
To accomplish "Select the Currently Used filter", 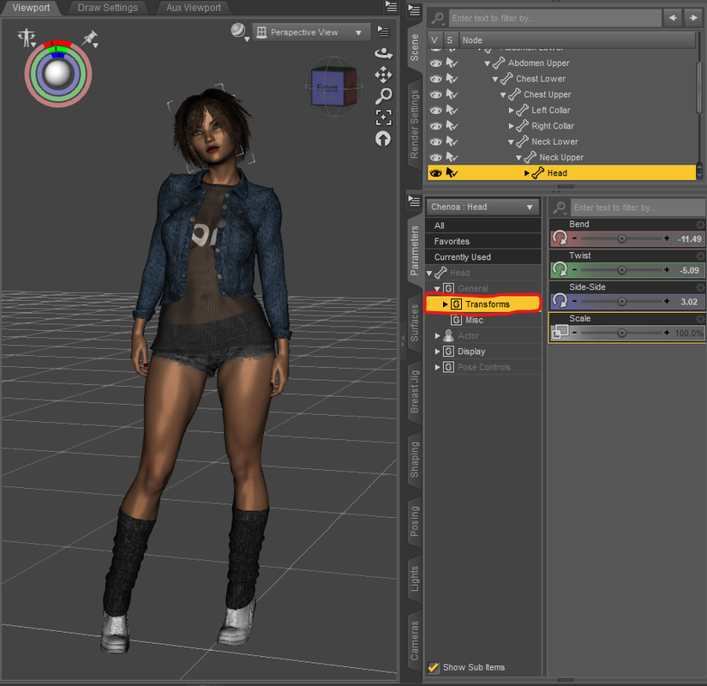I will click(483, 256).
